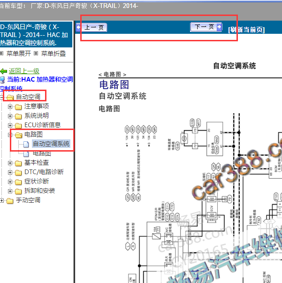Open the 自动空调系统 document item
Viewport: 282px width, 283px height.
(x=51, y=144)
